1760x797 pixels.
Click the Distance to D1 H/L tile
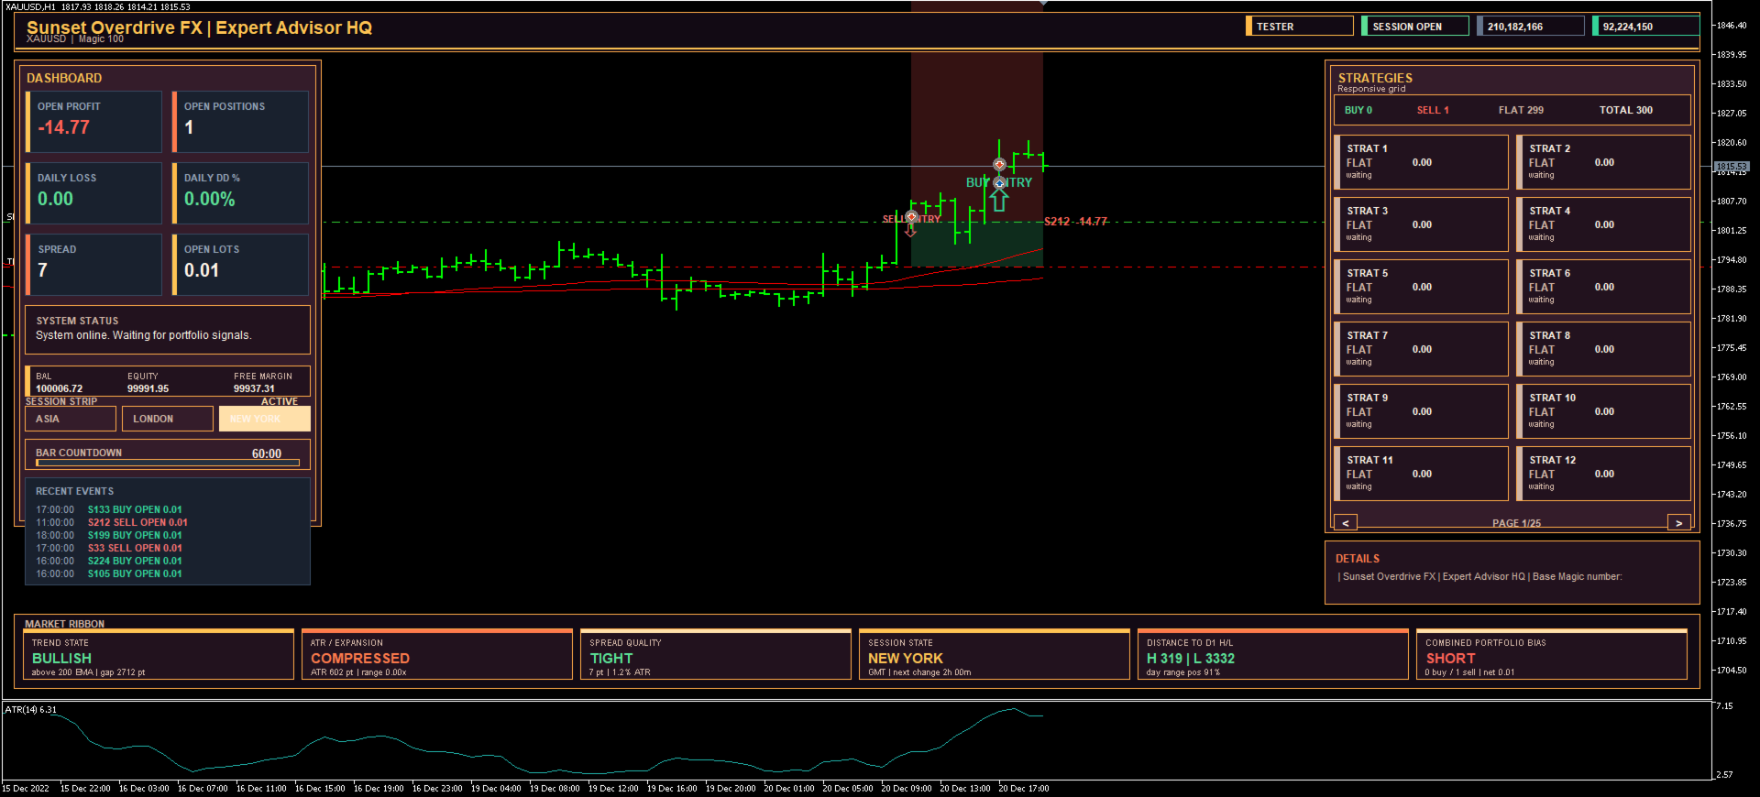point(1273,655)
